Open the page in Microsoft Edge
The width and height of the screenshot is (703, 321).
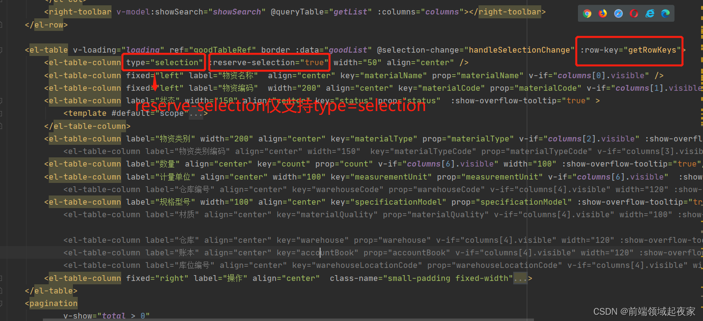[665, 13]
